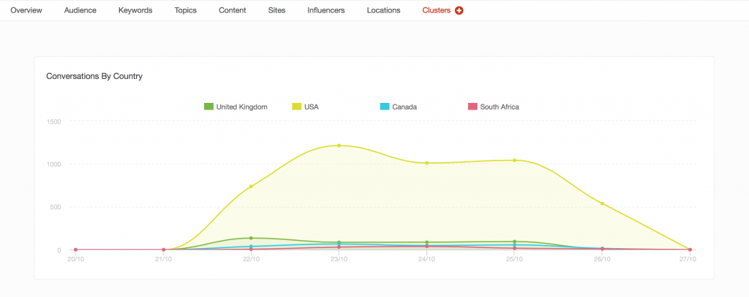Toggle United Kingdom series in legend

click(242, 107)
